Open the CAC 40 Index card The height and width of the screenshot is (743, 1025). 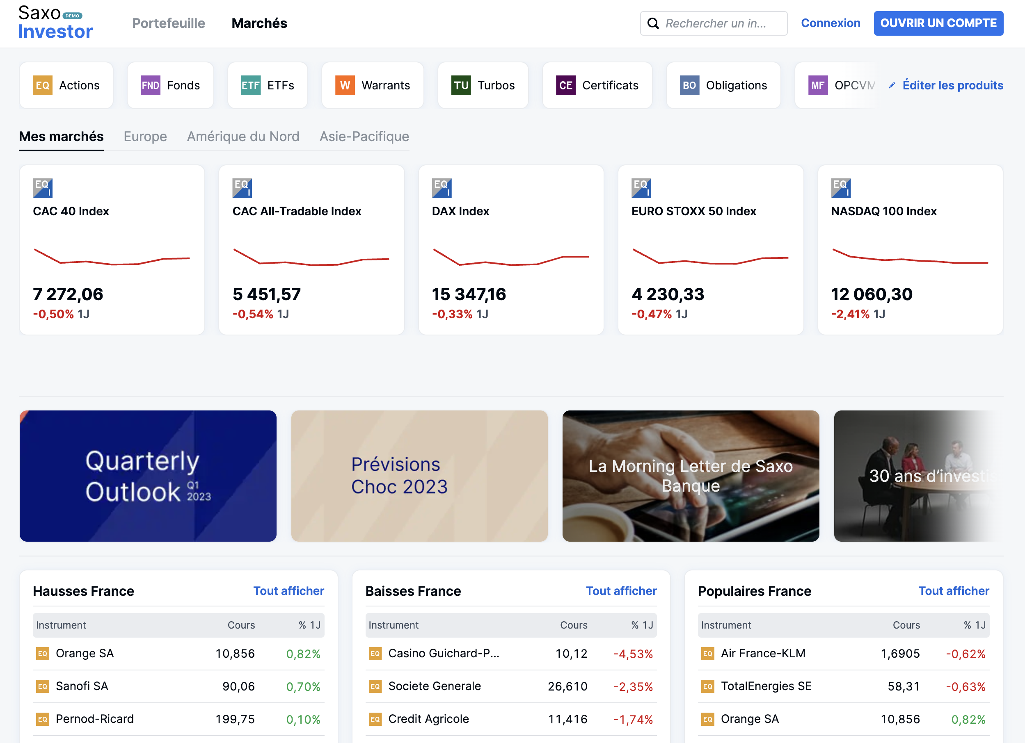(x=112, y=250)
